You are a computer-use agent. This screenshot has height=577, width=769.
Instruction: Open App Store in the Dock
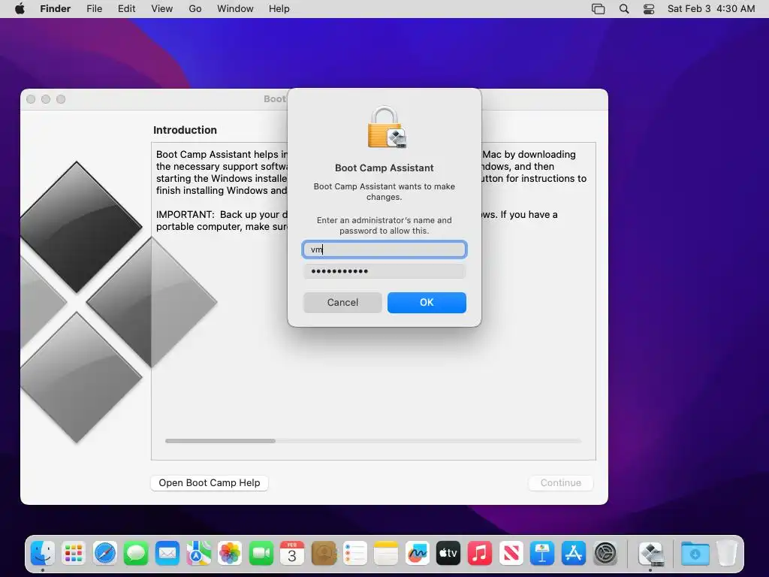point(573,554)
